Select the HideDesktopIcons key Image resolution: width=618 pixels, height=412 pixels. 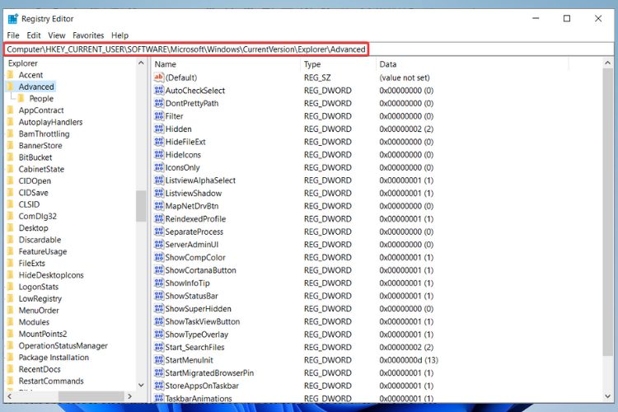point(51,275)
